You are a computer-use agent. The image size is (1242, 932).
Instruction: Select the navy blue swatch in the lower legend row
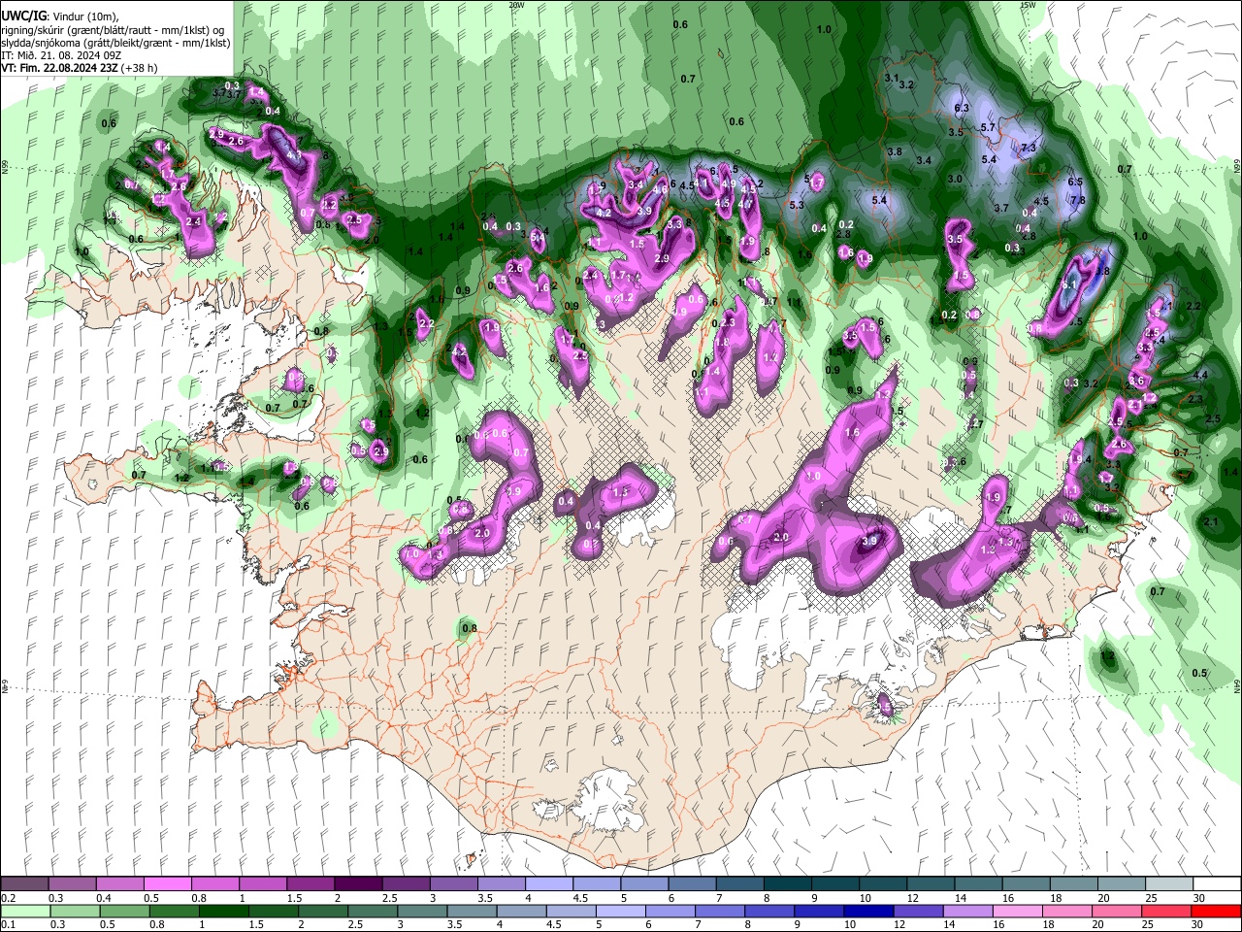click(x=866, y=911)
